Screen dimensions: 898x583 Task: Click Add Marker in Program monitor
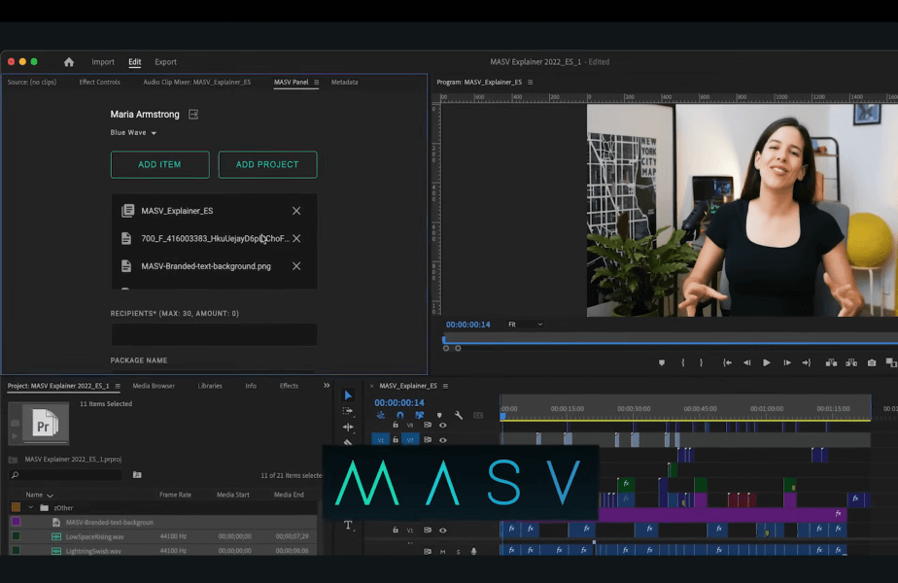pyautogui.click(x=662, y=362)
